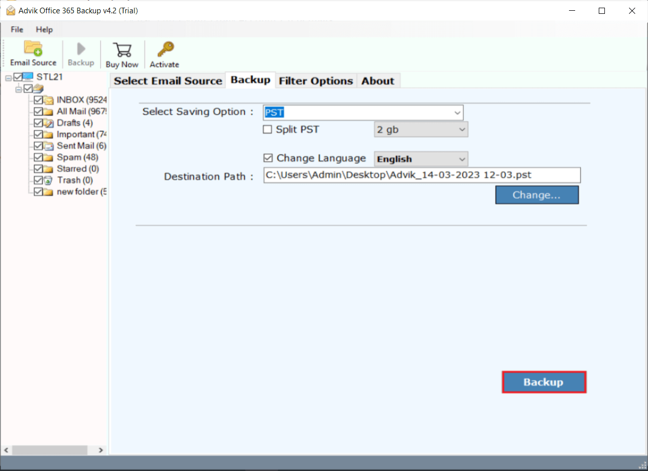Click the right arrow of tree scrollbar
The image size is (648, 471).
(101, 450)
